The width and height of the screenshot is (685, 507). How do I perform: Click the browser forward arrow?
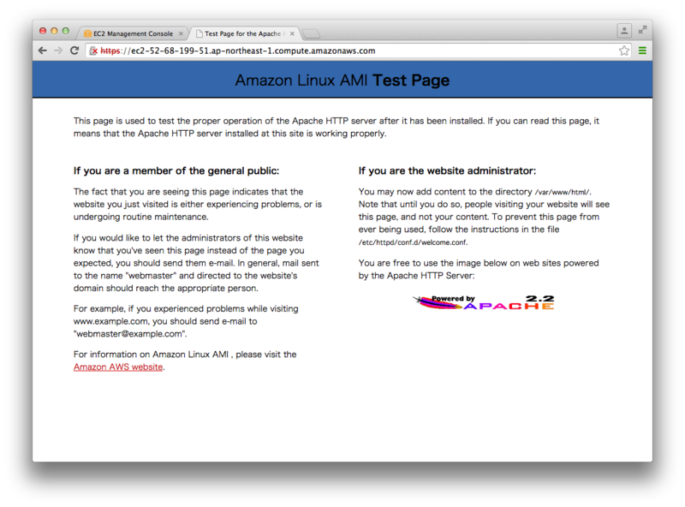[x=58, y=51]
